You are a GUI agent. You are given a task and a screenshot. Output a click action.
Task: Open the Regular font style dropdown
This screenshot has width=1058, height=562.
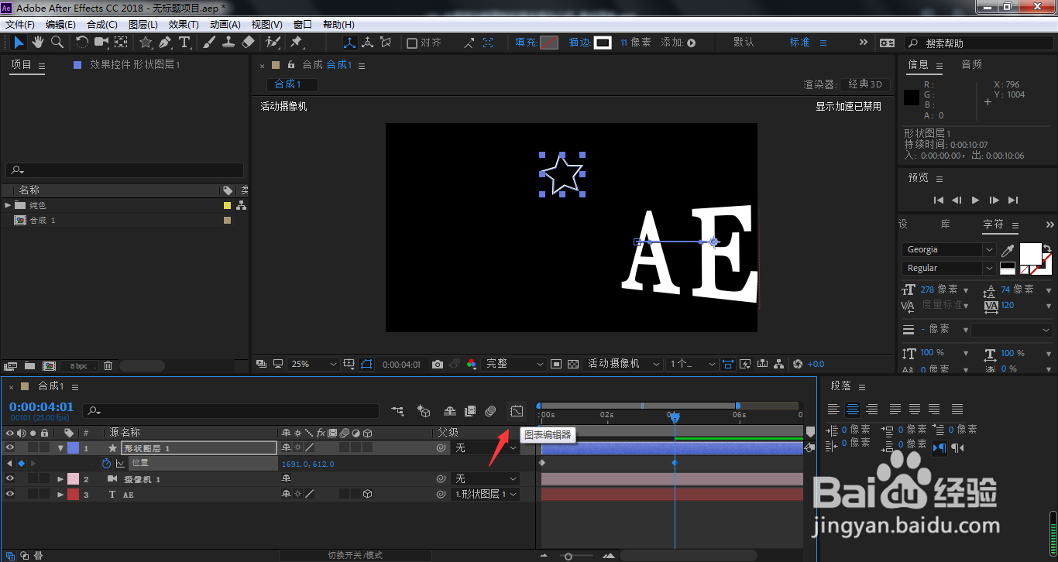coord(949,268)
